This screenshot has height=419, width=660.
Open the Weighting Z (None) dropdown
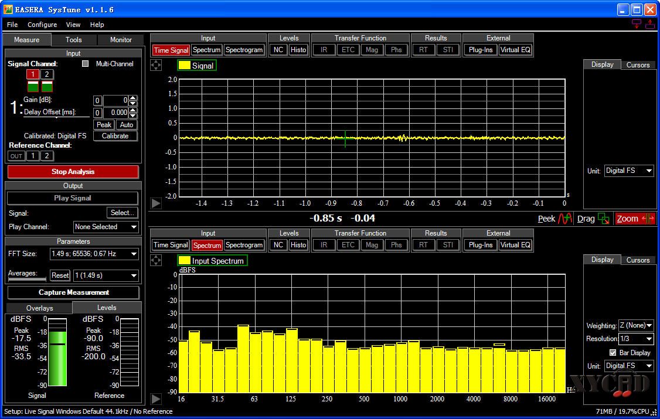(x=635, y=325)
